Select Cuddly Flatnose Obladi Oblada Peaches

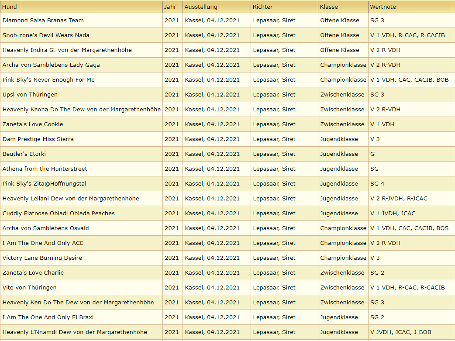click(x=59, y=213)
